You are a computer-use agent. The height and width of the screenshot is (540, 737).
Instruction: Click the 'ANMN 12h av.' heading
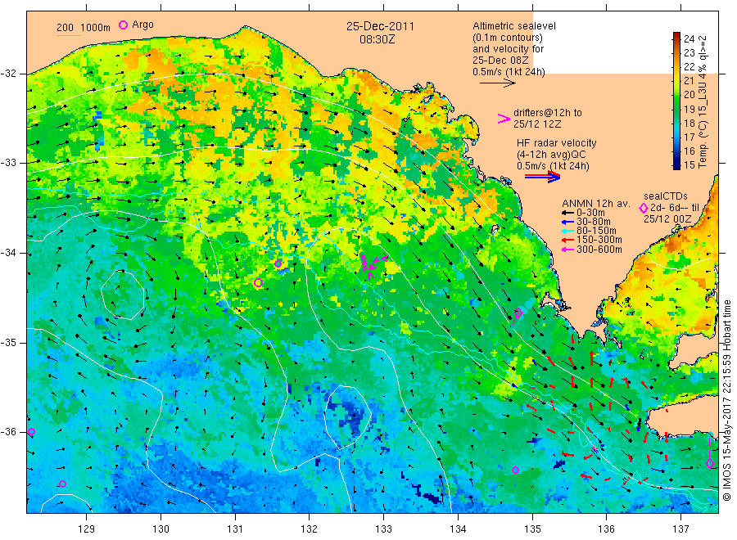[595, 204]
